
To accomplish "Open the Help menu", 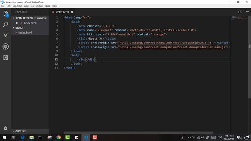I will [55, 6].
